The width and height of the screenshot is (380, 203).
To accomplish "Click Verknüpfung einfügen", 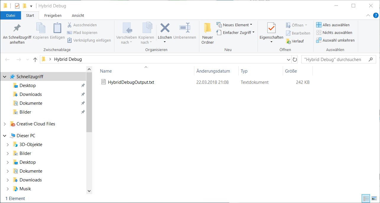I will [89, 40].
